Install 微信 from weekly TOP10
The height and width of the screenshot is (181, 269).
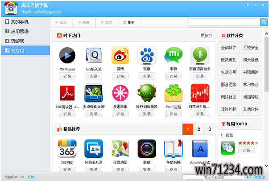tap(246, 150)
